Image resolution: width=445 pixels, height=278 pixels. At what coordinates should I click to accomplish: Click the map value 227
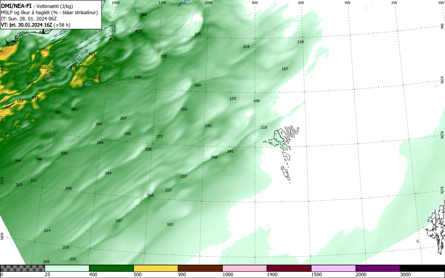[169, 190]
